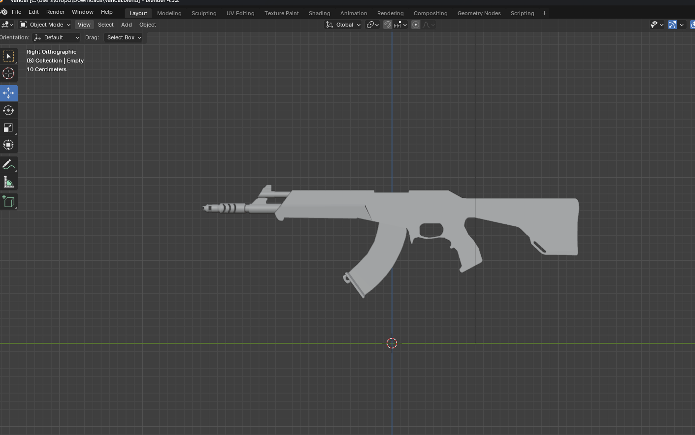The image size is (695, 435).
Task: Toggle viewport overlays display
Action: (693, 25)
